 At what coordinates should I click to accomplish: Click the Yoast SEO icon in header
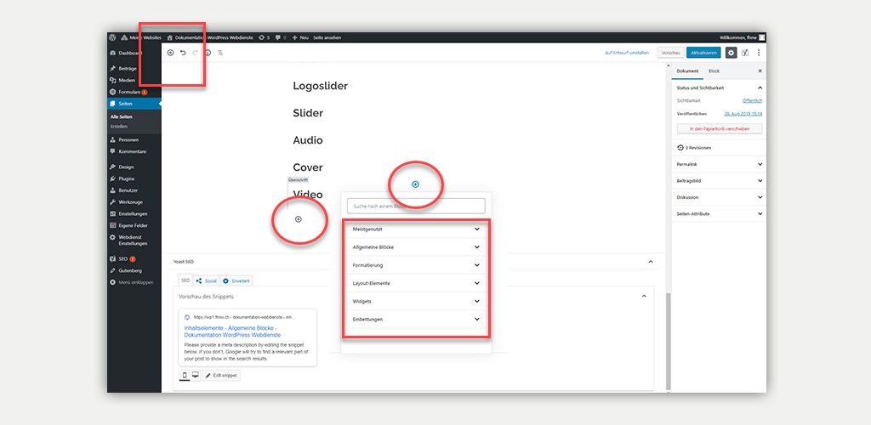click(x=745, y=53)
